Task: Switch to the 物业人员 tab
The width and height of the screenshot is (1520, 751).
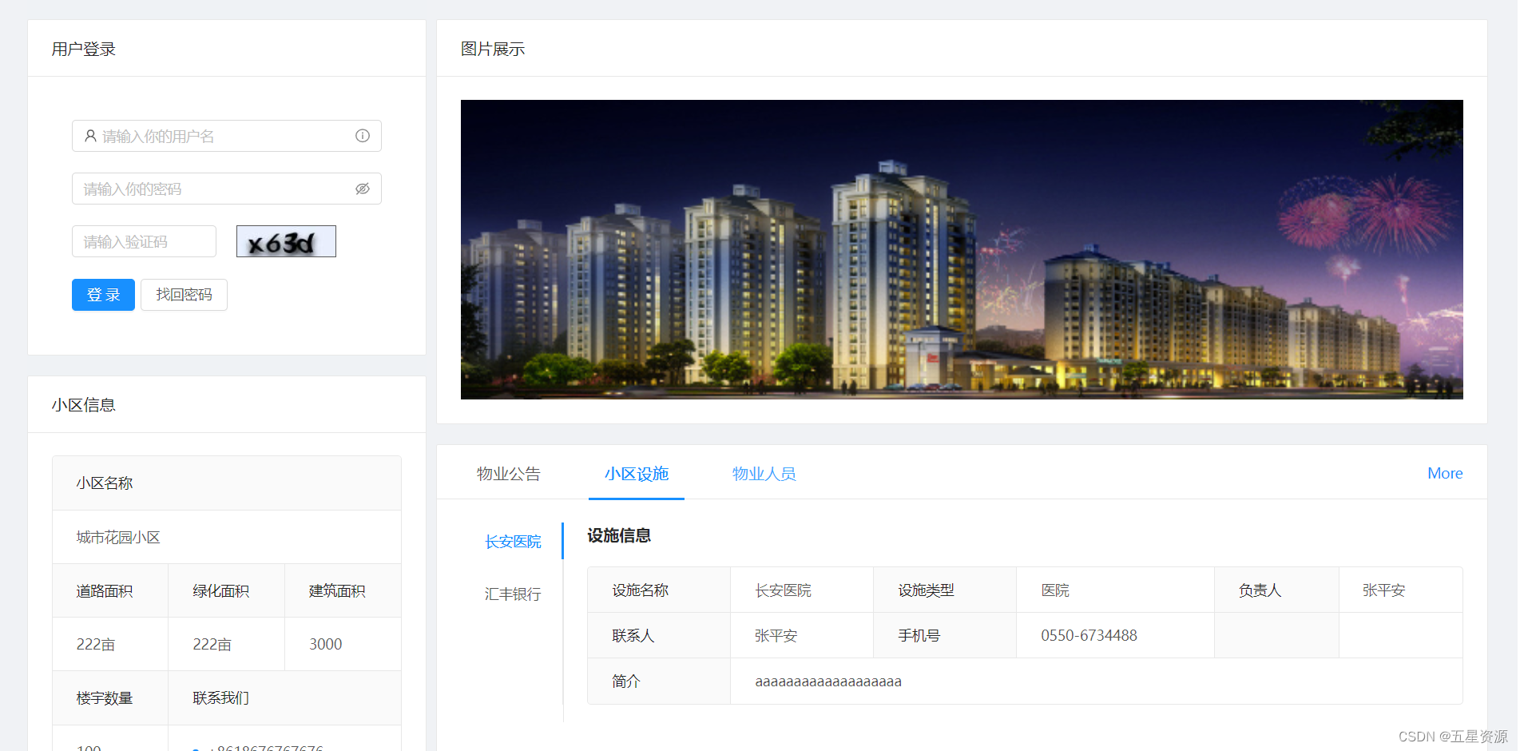Action: coord(764,474)
